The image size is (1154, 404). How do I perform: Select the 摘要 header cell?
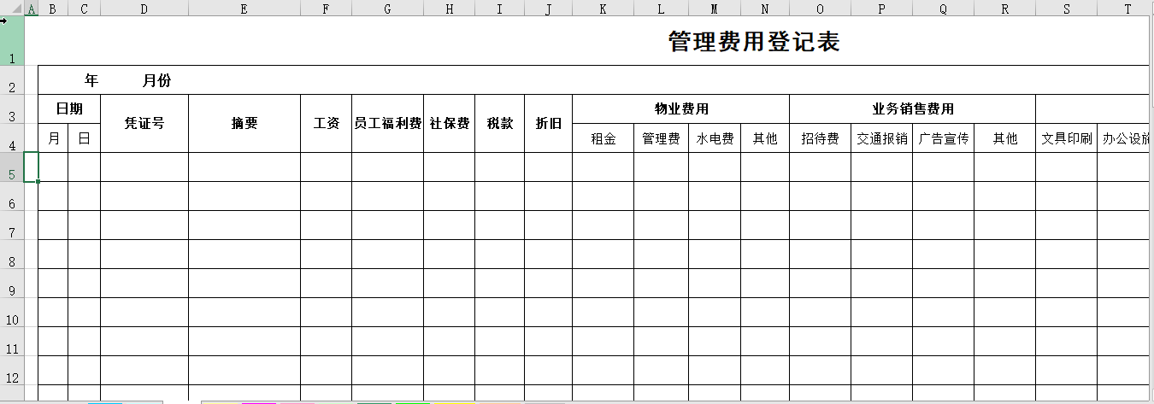tap(244, 123)
